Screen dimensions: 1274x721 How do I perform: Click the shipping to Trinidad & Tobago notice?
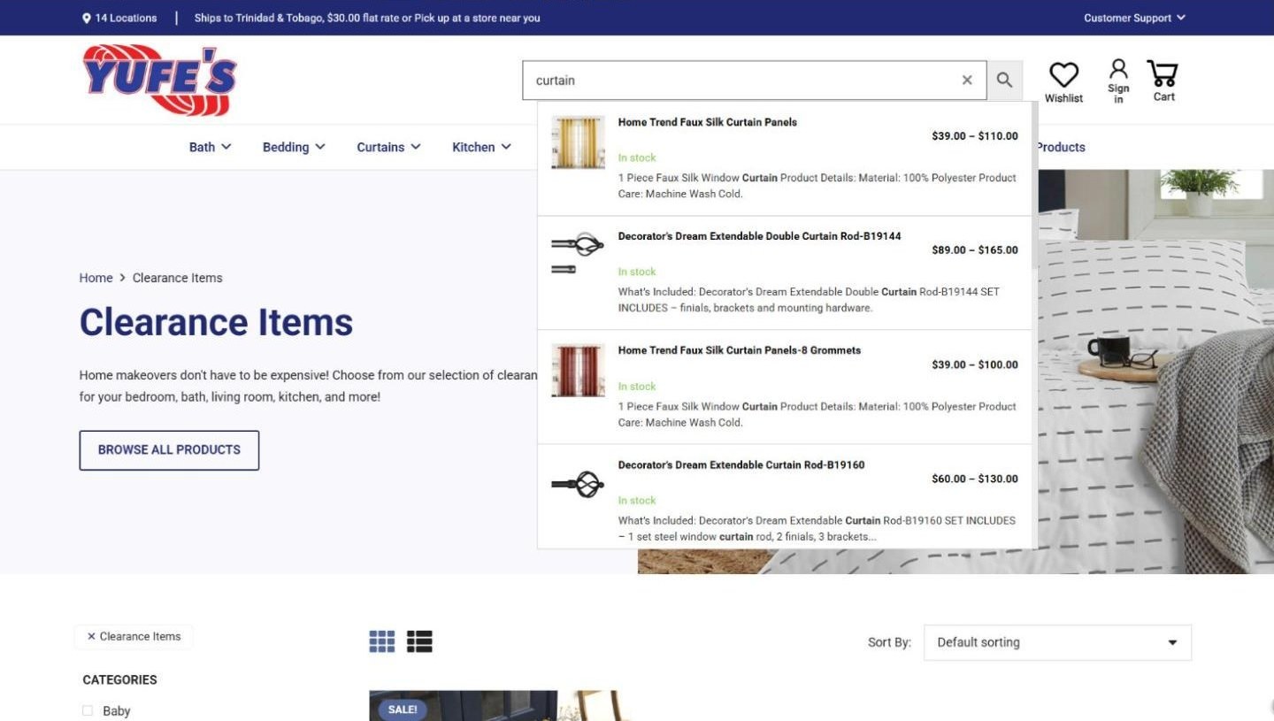(367, 18)
